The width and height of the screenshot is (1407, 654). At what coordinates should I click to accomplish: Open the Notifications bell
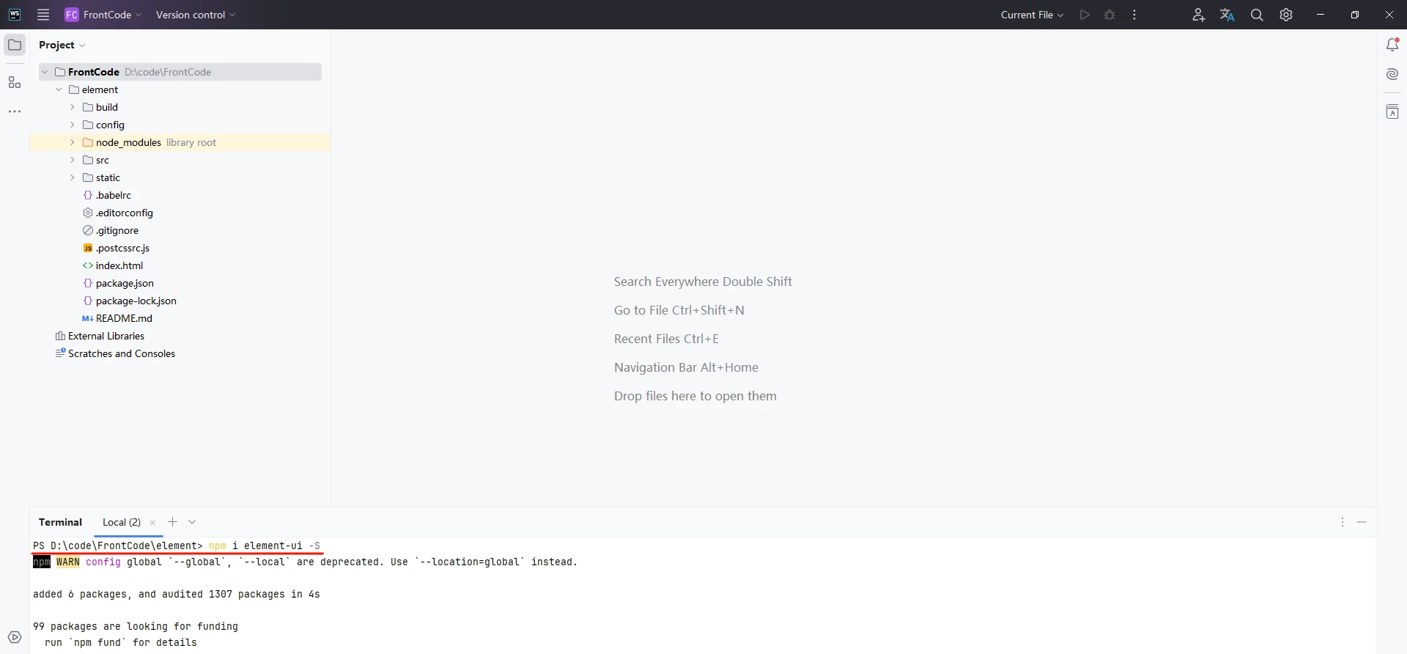point(1392,45)
